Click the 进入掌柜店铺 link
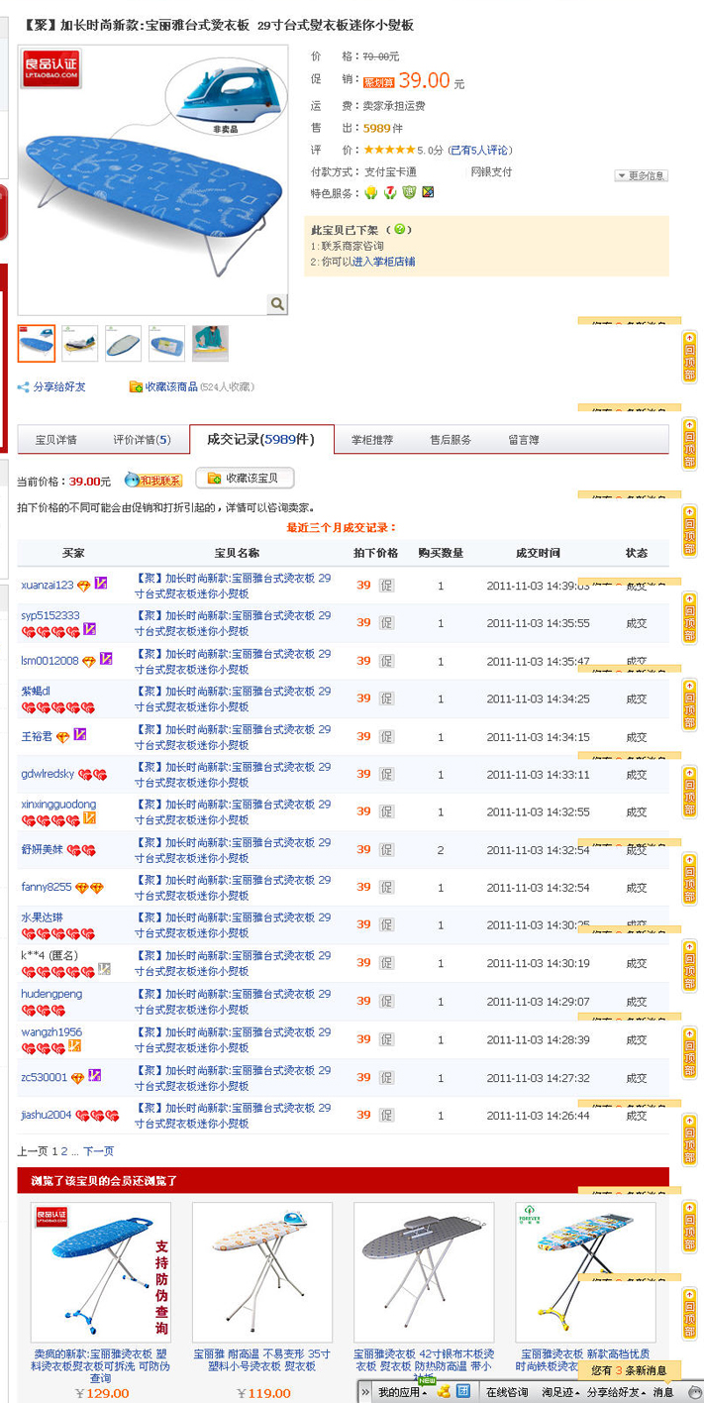Image resolution: width=704 pixels, height=1403 pixels. pos(384,262)
